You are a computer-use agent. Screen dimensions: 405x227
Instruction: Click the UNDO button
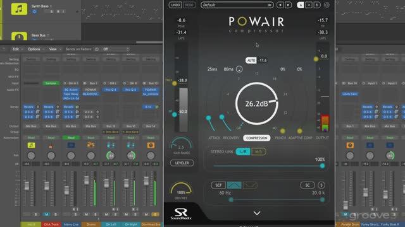point(175,5)
